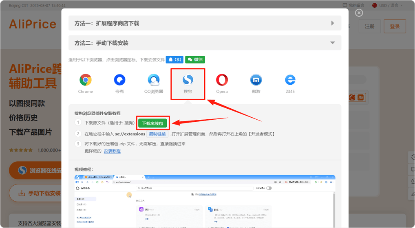Choose the Quark (夸克) browser icon

click(119, 80)
